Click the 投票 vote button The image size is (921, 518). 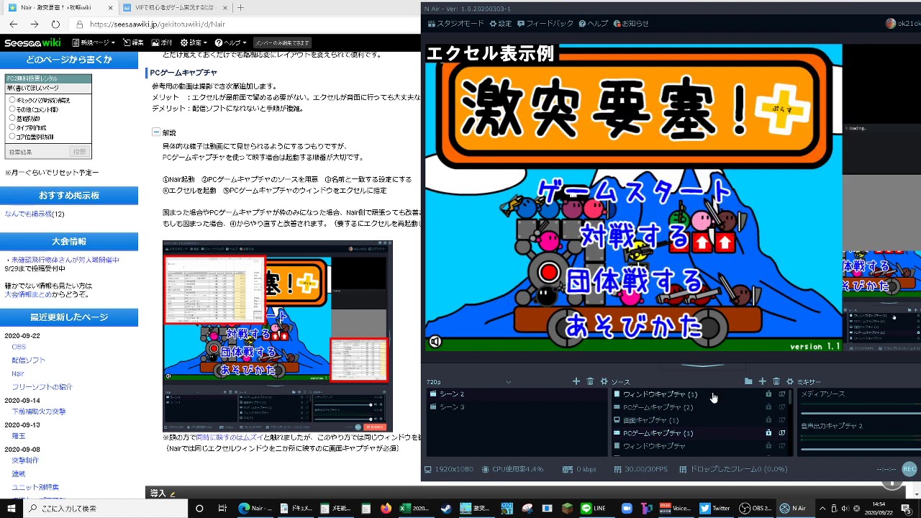coord(79,152)
